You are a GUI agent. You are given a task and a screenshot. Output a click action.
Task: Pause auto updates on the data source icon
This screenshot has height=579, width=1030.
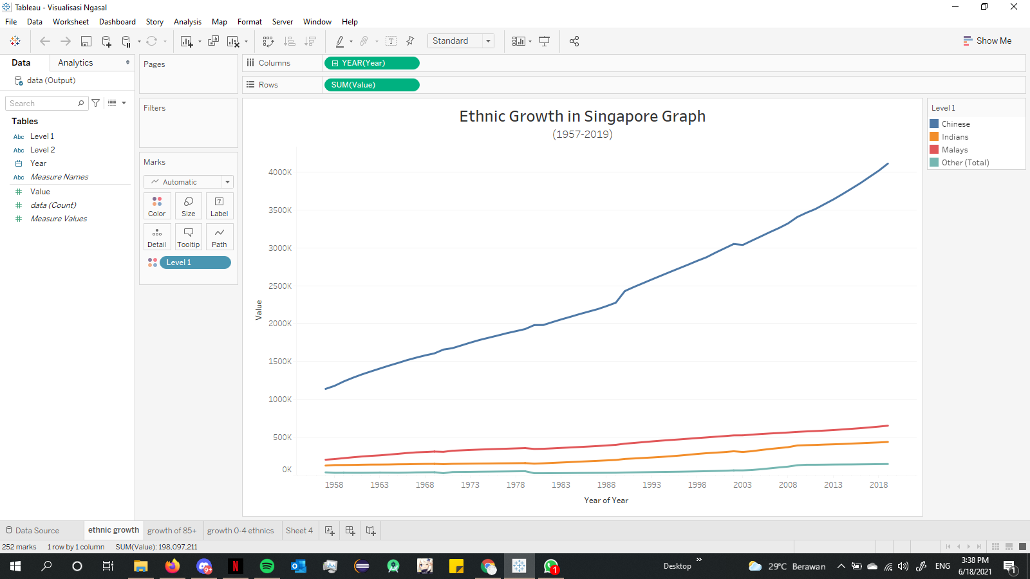pos(126,41)
